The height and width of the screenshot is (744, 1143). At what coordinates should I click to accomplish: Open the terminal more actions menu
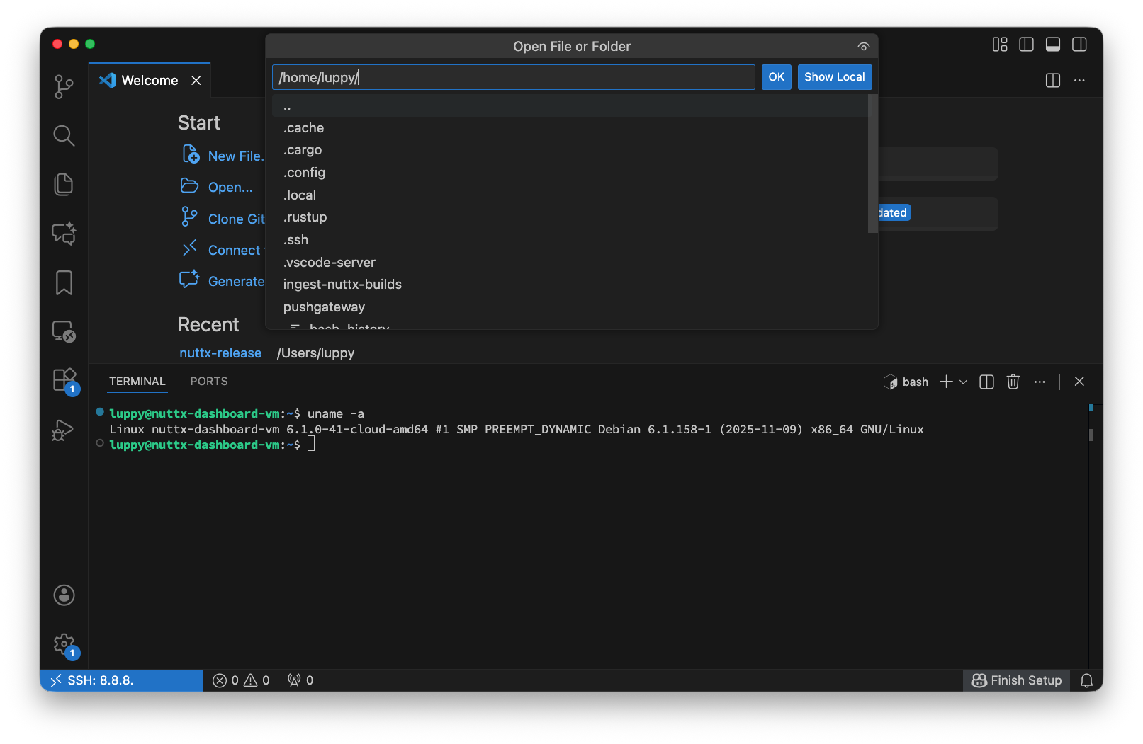point(1040,382)
